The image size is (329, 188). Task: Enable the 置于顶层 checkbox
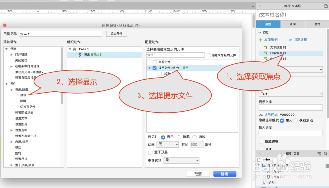150,152
